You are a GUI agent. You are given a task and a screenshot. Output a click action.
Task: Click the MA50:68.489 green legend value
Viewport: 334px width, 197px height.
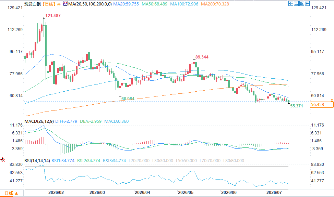154,4
